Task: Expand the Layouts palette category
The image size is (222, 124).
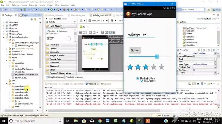Action: (x=61, y=48)
